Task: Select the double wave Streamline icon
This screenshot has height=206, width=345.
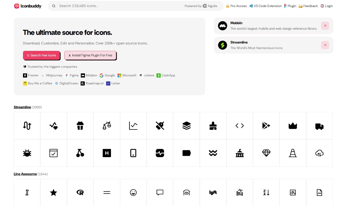Action: click(213, 153)
